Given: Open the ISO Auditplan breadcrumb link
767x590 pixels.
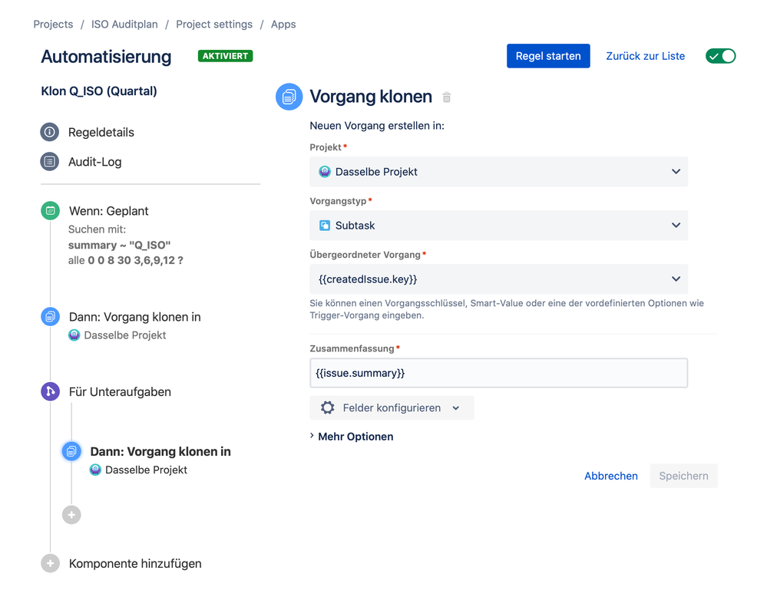Looking at the screenshot, I should point(124,24).
